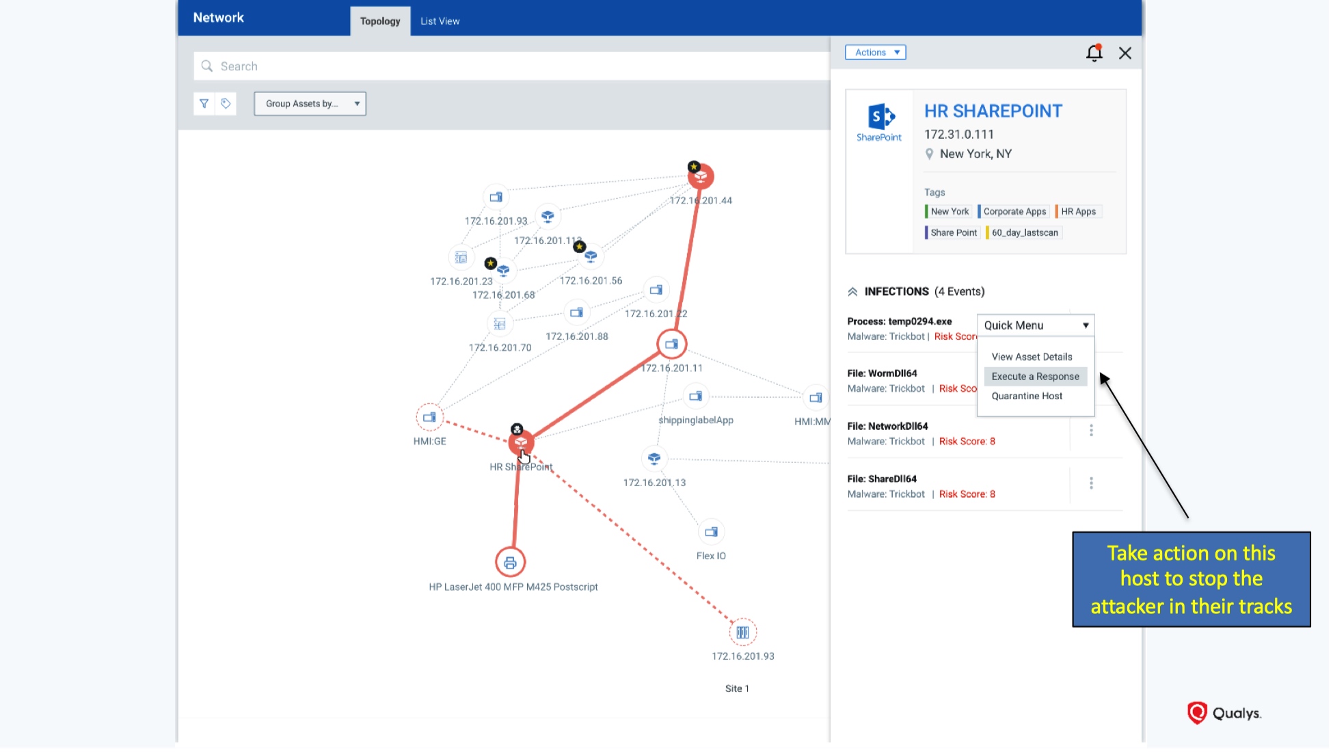Click the HR SHAREPOINT title link
The image size is (1333, 752).
[993, 111]
